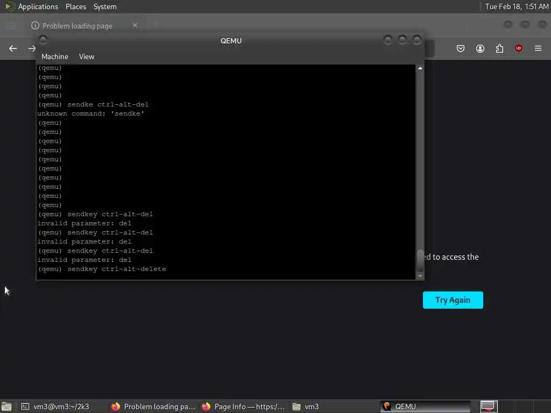The width and height of the screenshot is (551, 413).
Task: Click the QEMU scrollbar down arrow
Action: [x=420, y=276]
